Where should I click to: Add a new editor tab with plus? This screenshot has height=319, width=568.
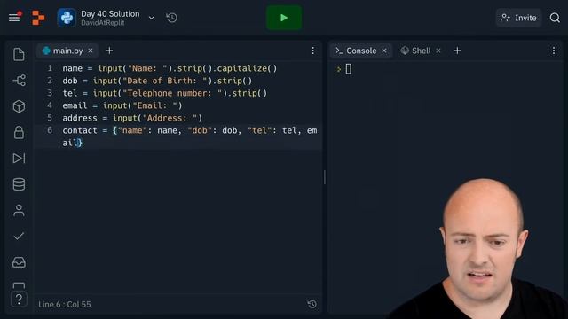(x=109, y=51)
